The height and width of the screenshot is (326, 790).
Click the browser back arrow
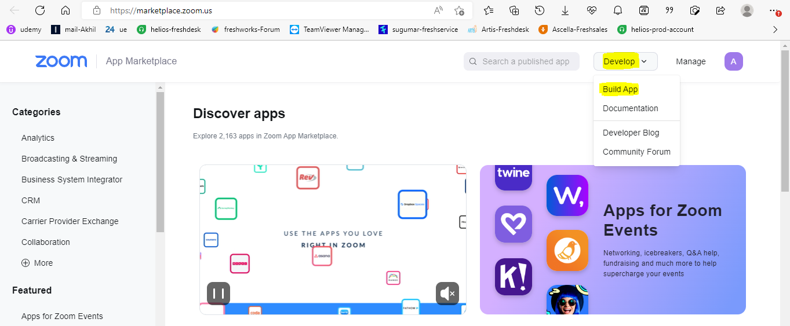14,10
